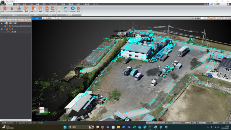Click the horizontal scrollbar under data panel
The image size is (231, 130).
tap(16, 120)
